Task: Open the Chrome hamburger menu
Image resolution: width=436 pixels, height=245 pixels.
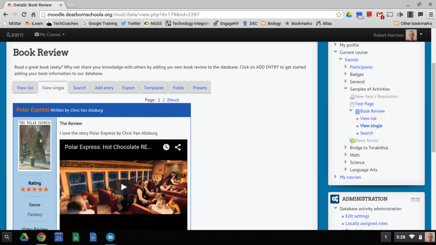Action: [430, 14]
